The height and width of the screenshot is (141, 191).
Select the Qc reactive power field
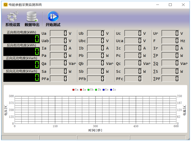(x=133, y=64)
